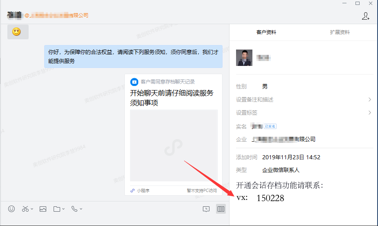The height and width of the screenshot is (226, 378).
Task: Start a call with the phone icon
Action: point(74,209)
